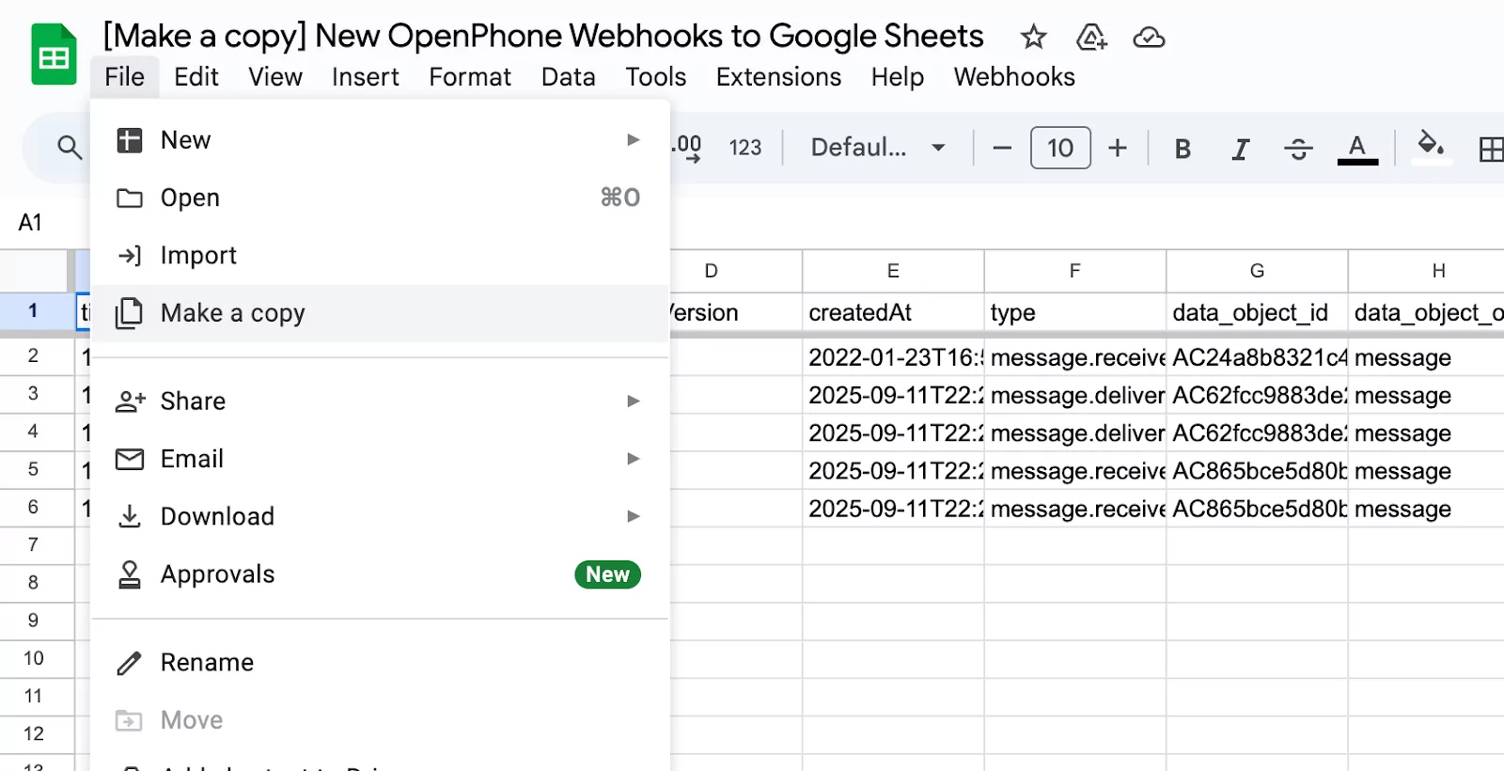Click the font size field showing 10

[1060, 148]
